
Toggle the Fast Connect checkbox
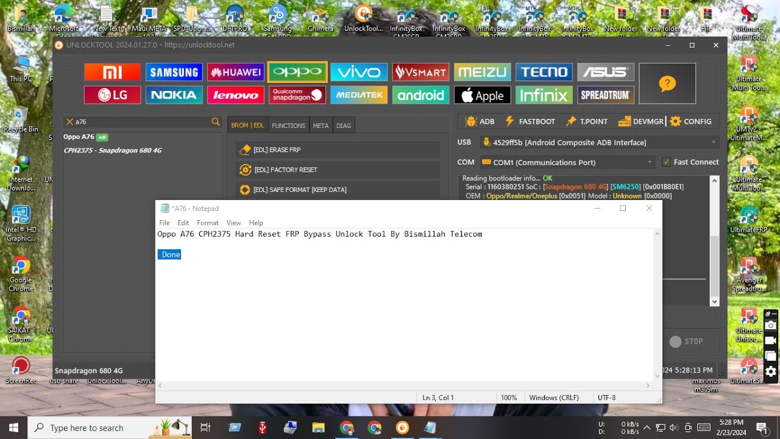(x=666, y=162)
